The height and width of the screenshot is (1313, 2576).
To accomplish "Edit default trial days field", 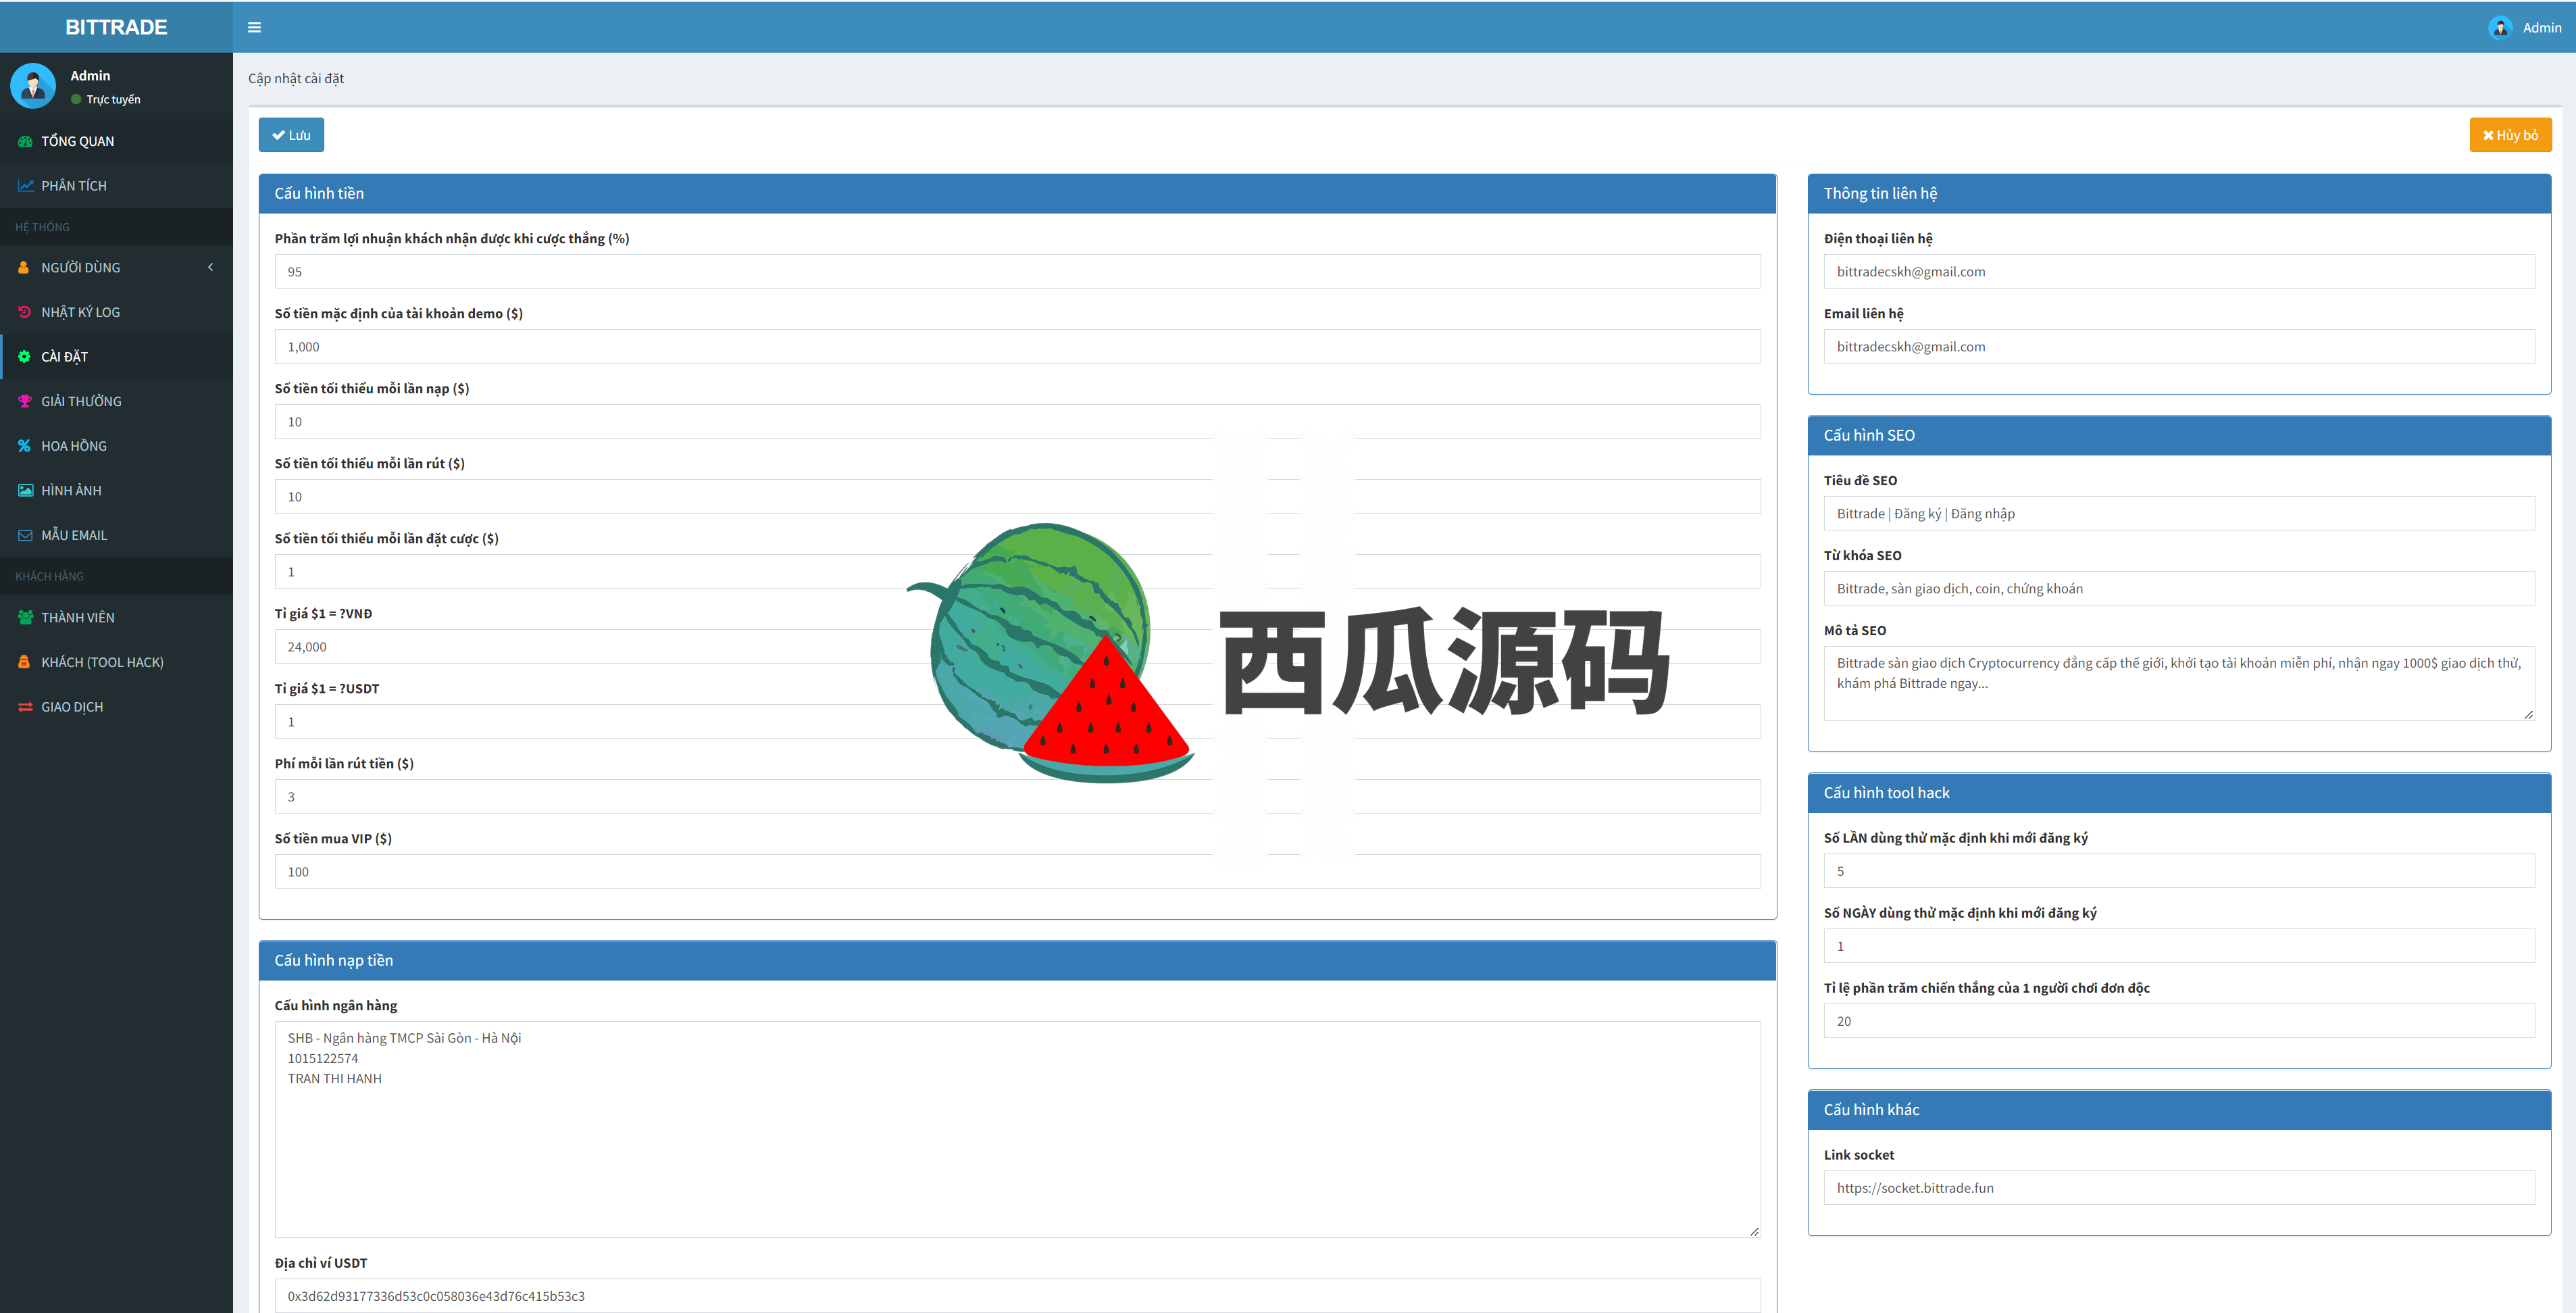I will point(2179,945).
